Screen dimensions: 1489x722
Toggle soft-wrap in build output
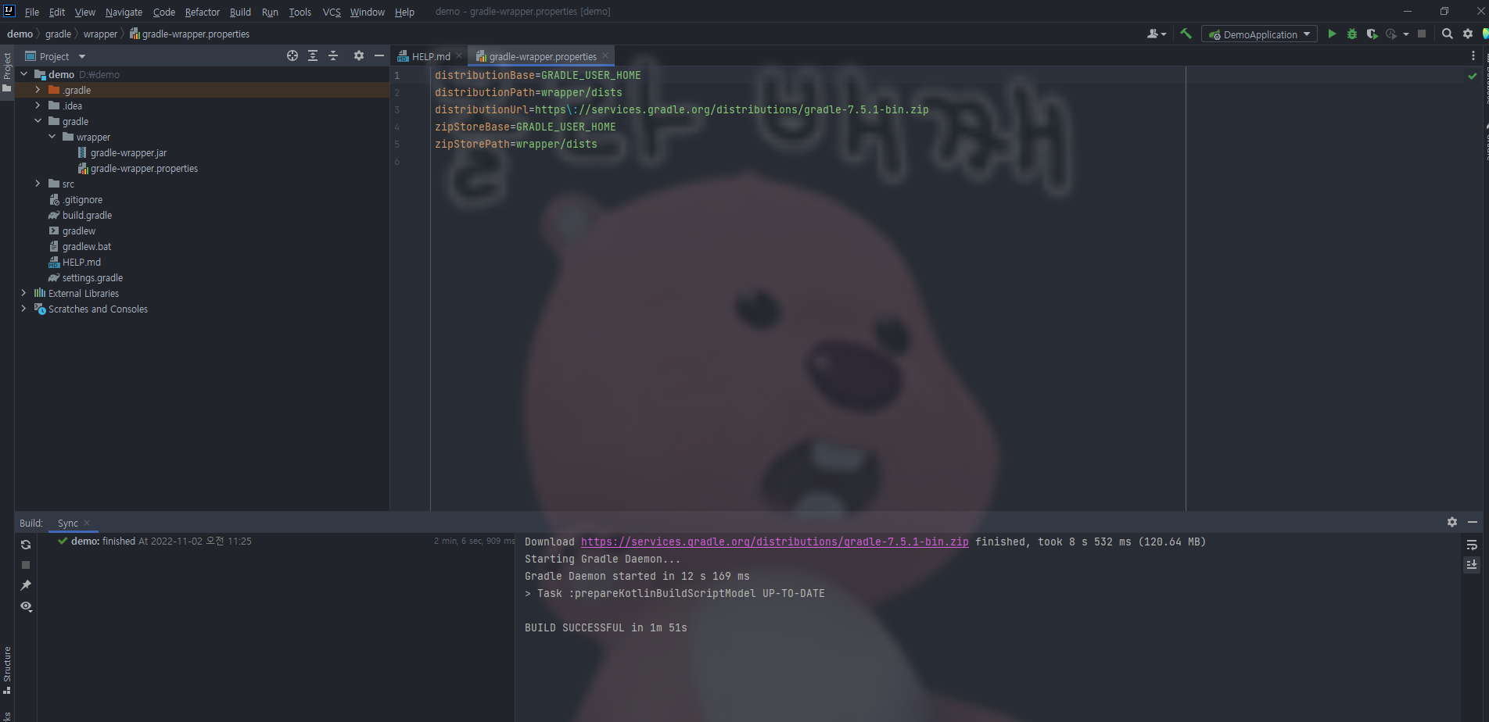(x=1472, y=545)
